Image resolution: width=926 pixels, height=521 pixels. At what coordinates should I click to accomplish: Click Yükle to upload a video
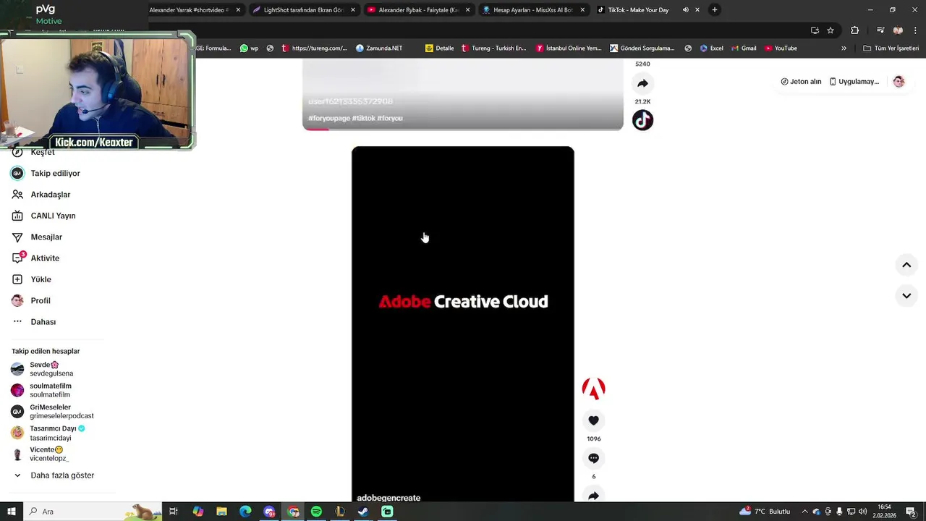click(x=31, y=279)
